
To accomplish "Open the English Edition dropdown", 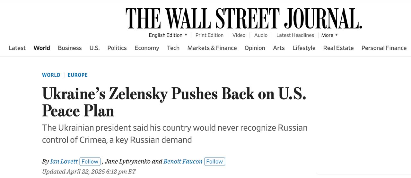I will coord(168,35).
